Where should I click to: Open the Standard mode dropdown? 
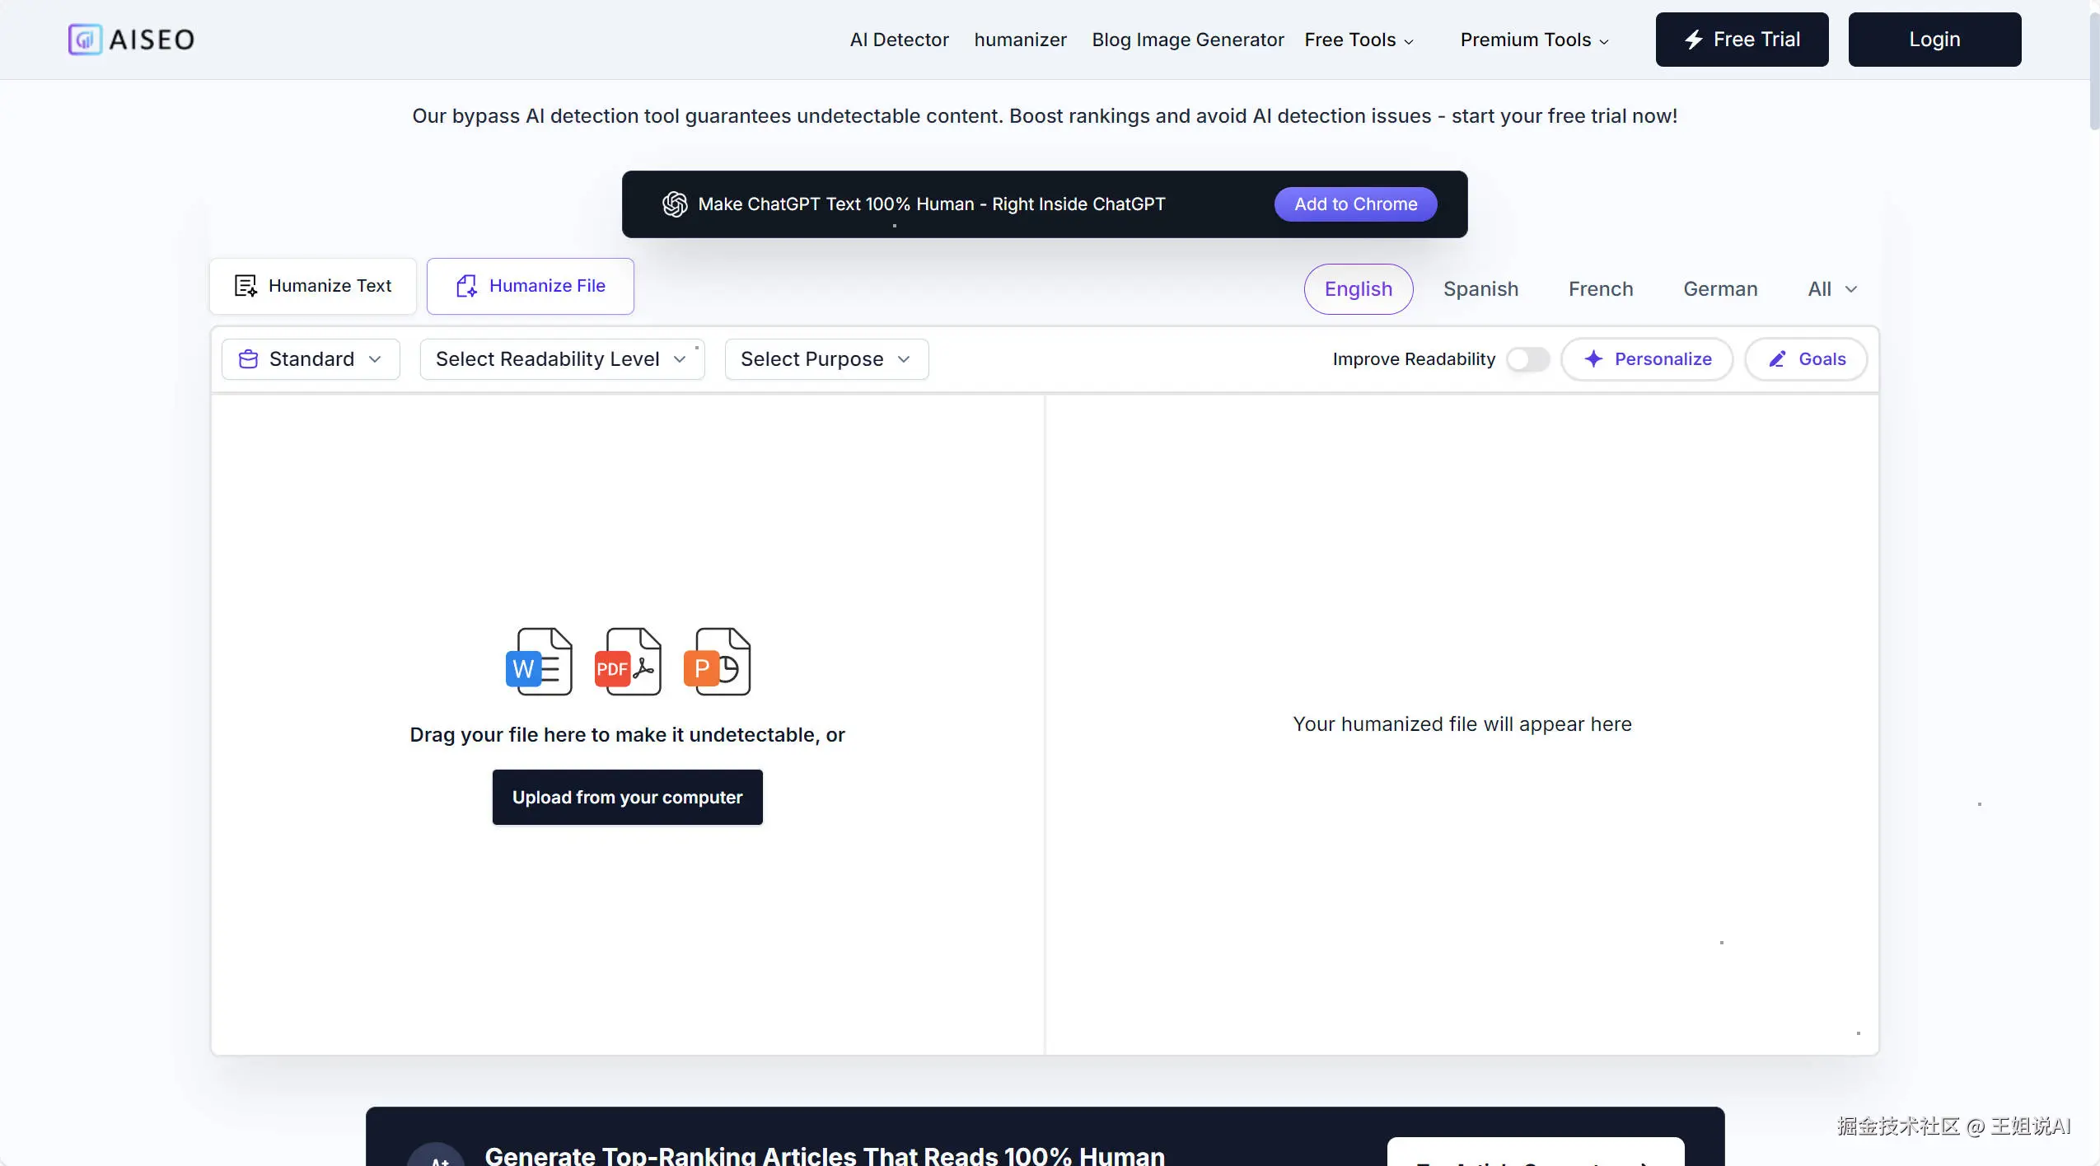[x=311, y=359]
